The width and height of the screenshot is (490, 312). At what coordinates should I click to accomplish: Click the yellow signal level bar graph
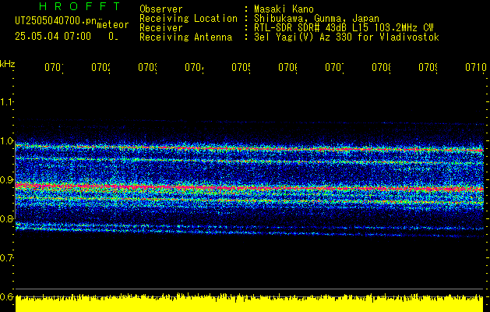(249, 303)
